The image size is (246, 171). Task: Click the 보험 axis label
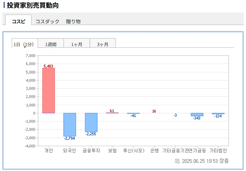[112, 151]
